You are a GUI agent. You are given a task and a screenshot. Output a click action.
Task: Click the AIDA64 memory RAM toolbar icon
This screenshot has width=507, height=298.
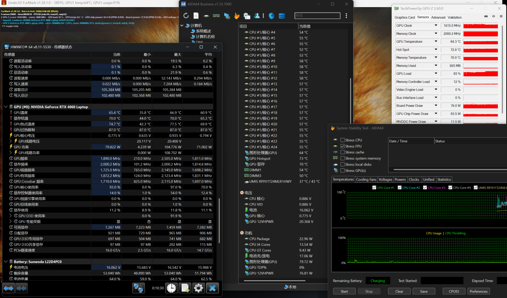(x=216, y=16)
